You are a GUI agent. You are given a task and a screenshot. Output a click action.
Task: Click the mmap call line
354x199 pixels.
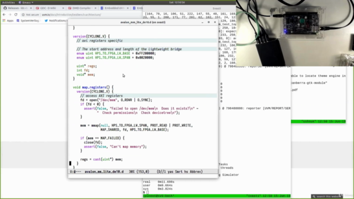click(137, 125)
